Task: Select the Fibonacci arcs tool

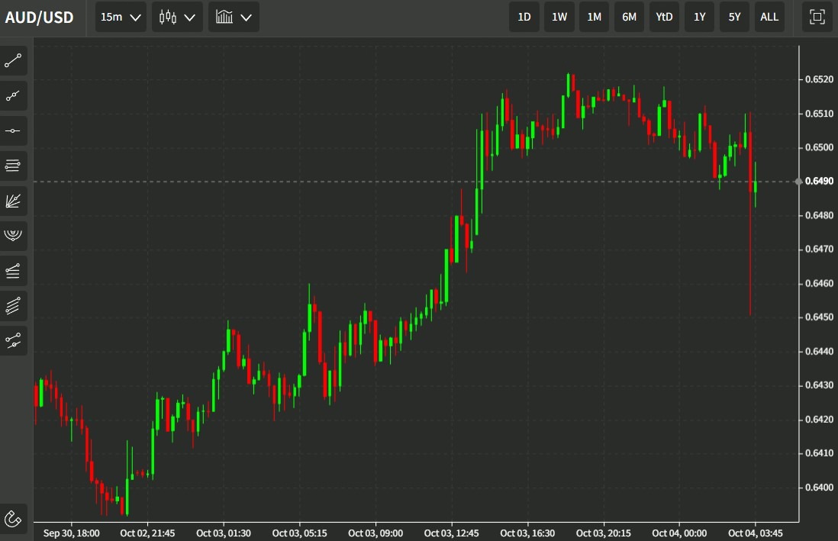Action: point(13,236)
